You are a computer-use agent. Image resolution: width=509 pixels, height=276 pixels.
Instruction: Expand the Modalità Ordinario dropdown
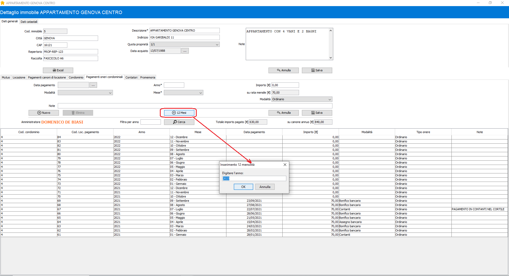(x=330, y=99)
